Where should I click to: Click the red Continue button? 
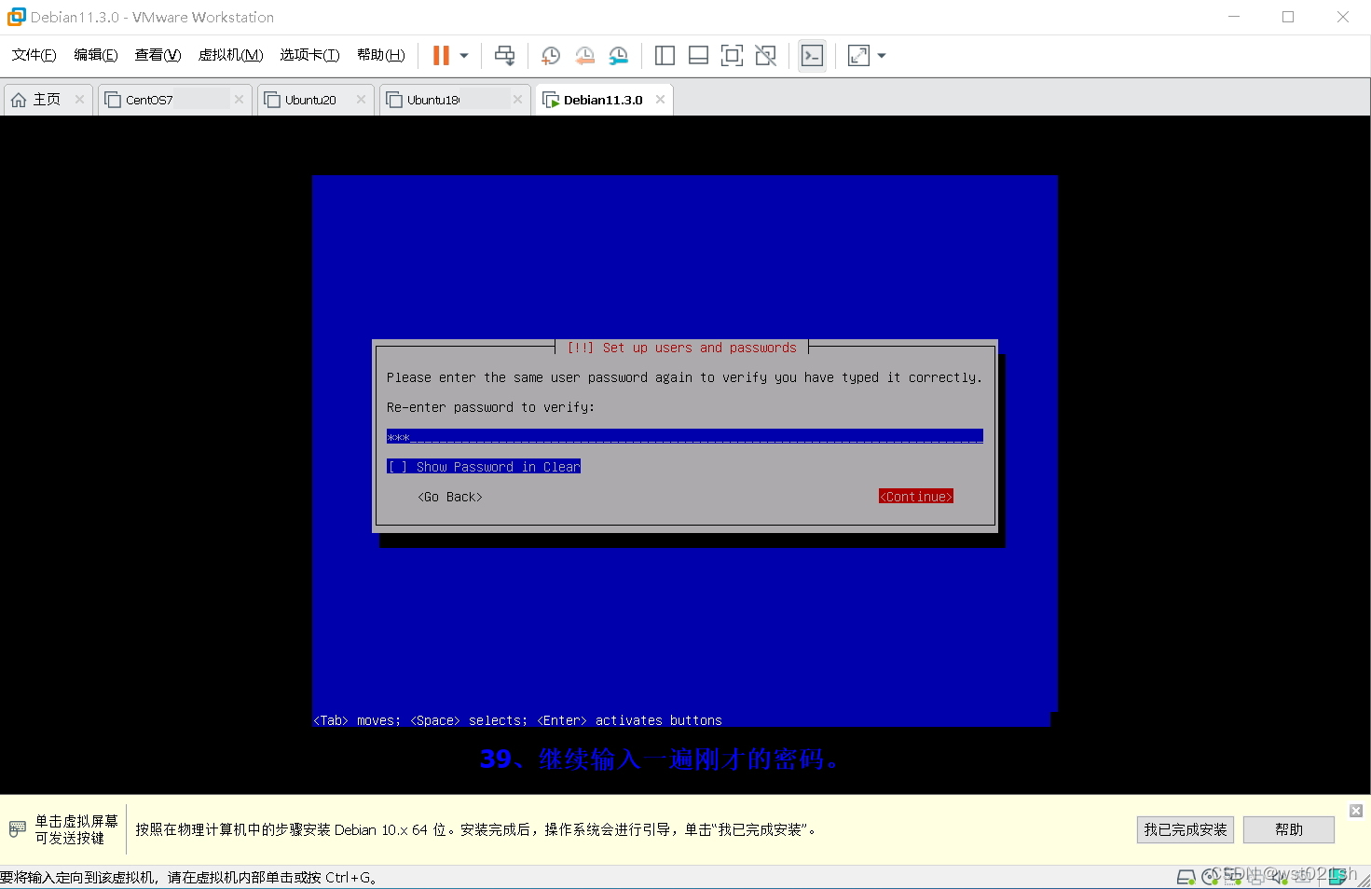[916, 497]
